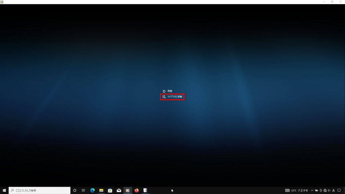Click the media player icon in title bar
Image resolution: width=345 pixels, height=194 pixels.
[x=2, y=2]
